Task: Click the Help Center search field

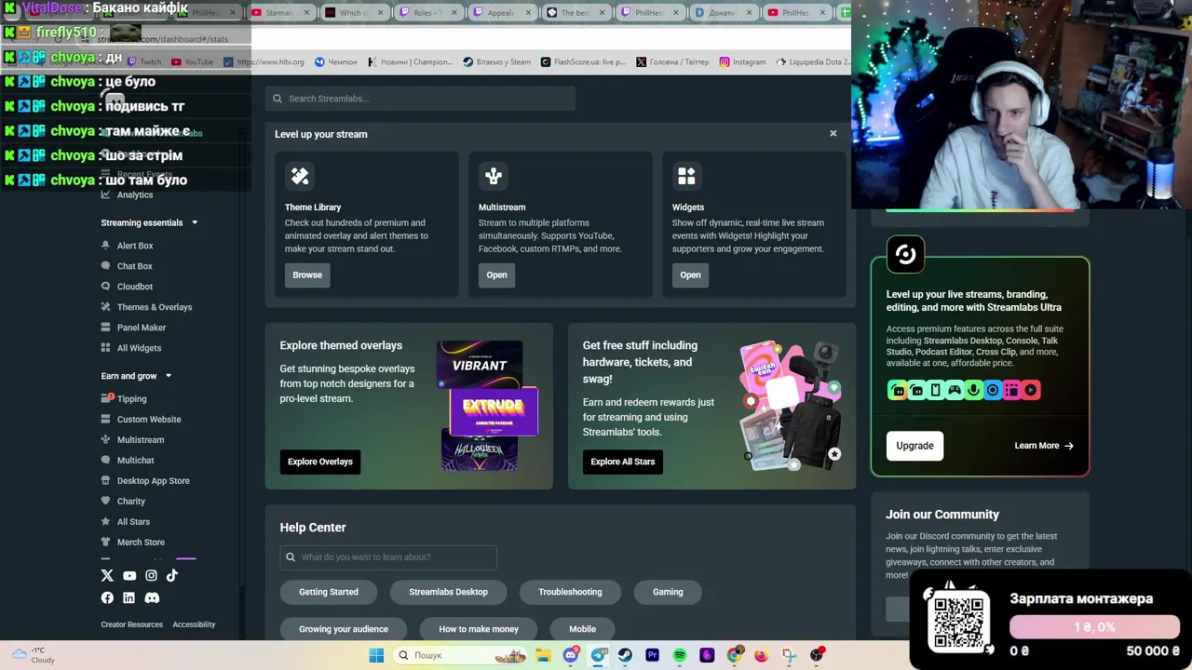Action: (388, 557)
